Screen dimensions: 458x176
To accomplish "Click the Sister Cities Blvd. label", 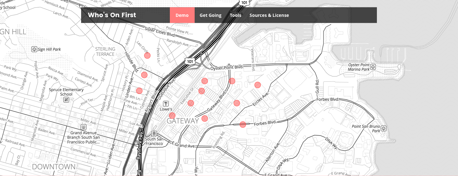I will click(160, 32).
